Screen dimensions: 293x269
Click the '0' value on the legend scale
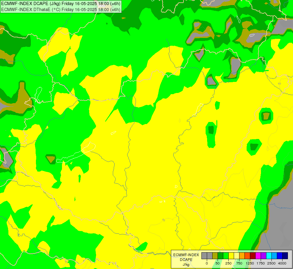click(x=207, y=263)
